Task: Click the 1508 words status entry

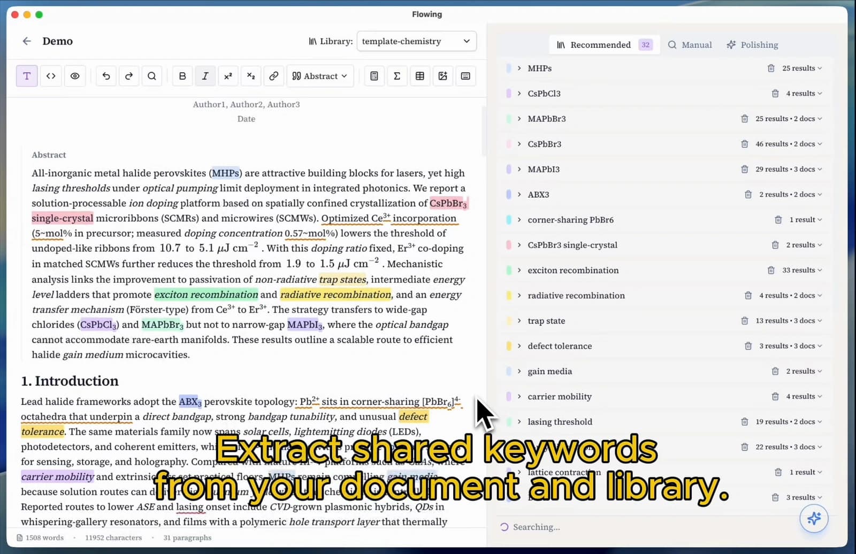Action: click(x=40, y=537)
